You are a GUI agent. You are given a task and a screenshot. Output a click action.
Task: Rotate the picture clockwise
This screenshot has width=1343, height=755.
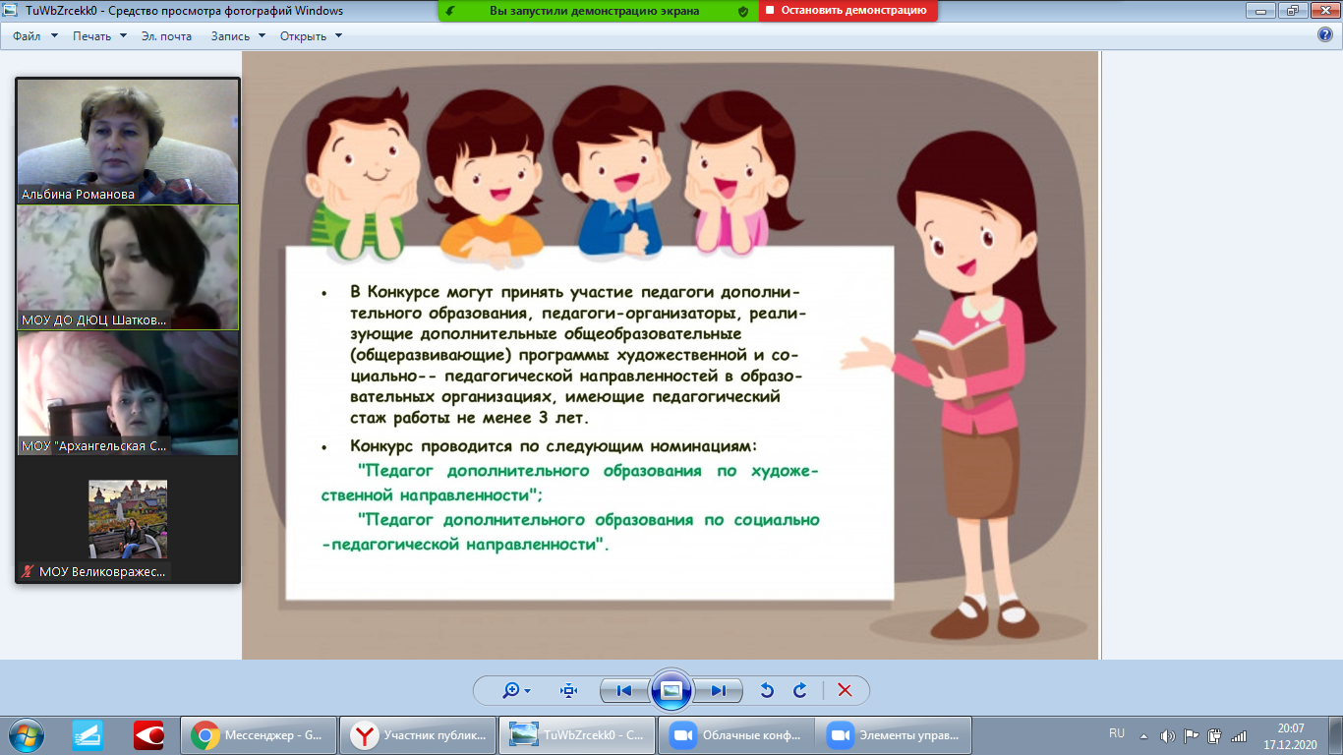click(x=799, y=690)
